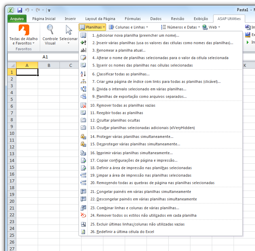
Task: Choose Inserir os nomes das planilhas nas células selecionadas
Action: point(160,65)
